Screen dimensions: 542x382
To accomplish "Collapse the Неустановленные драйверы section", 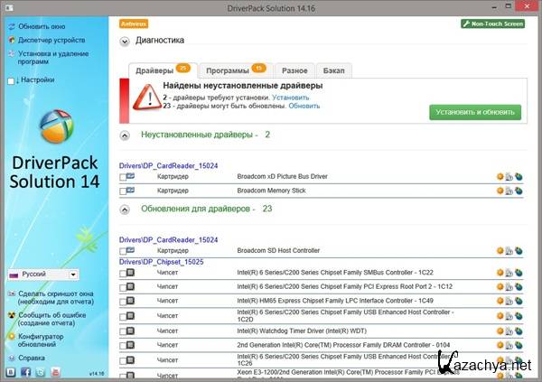I will click(124, 135).
